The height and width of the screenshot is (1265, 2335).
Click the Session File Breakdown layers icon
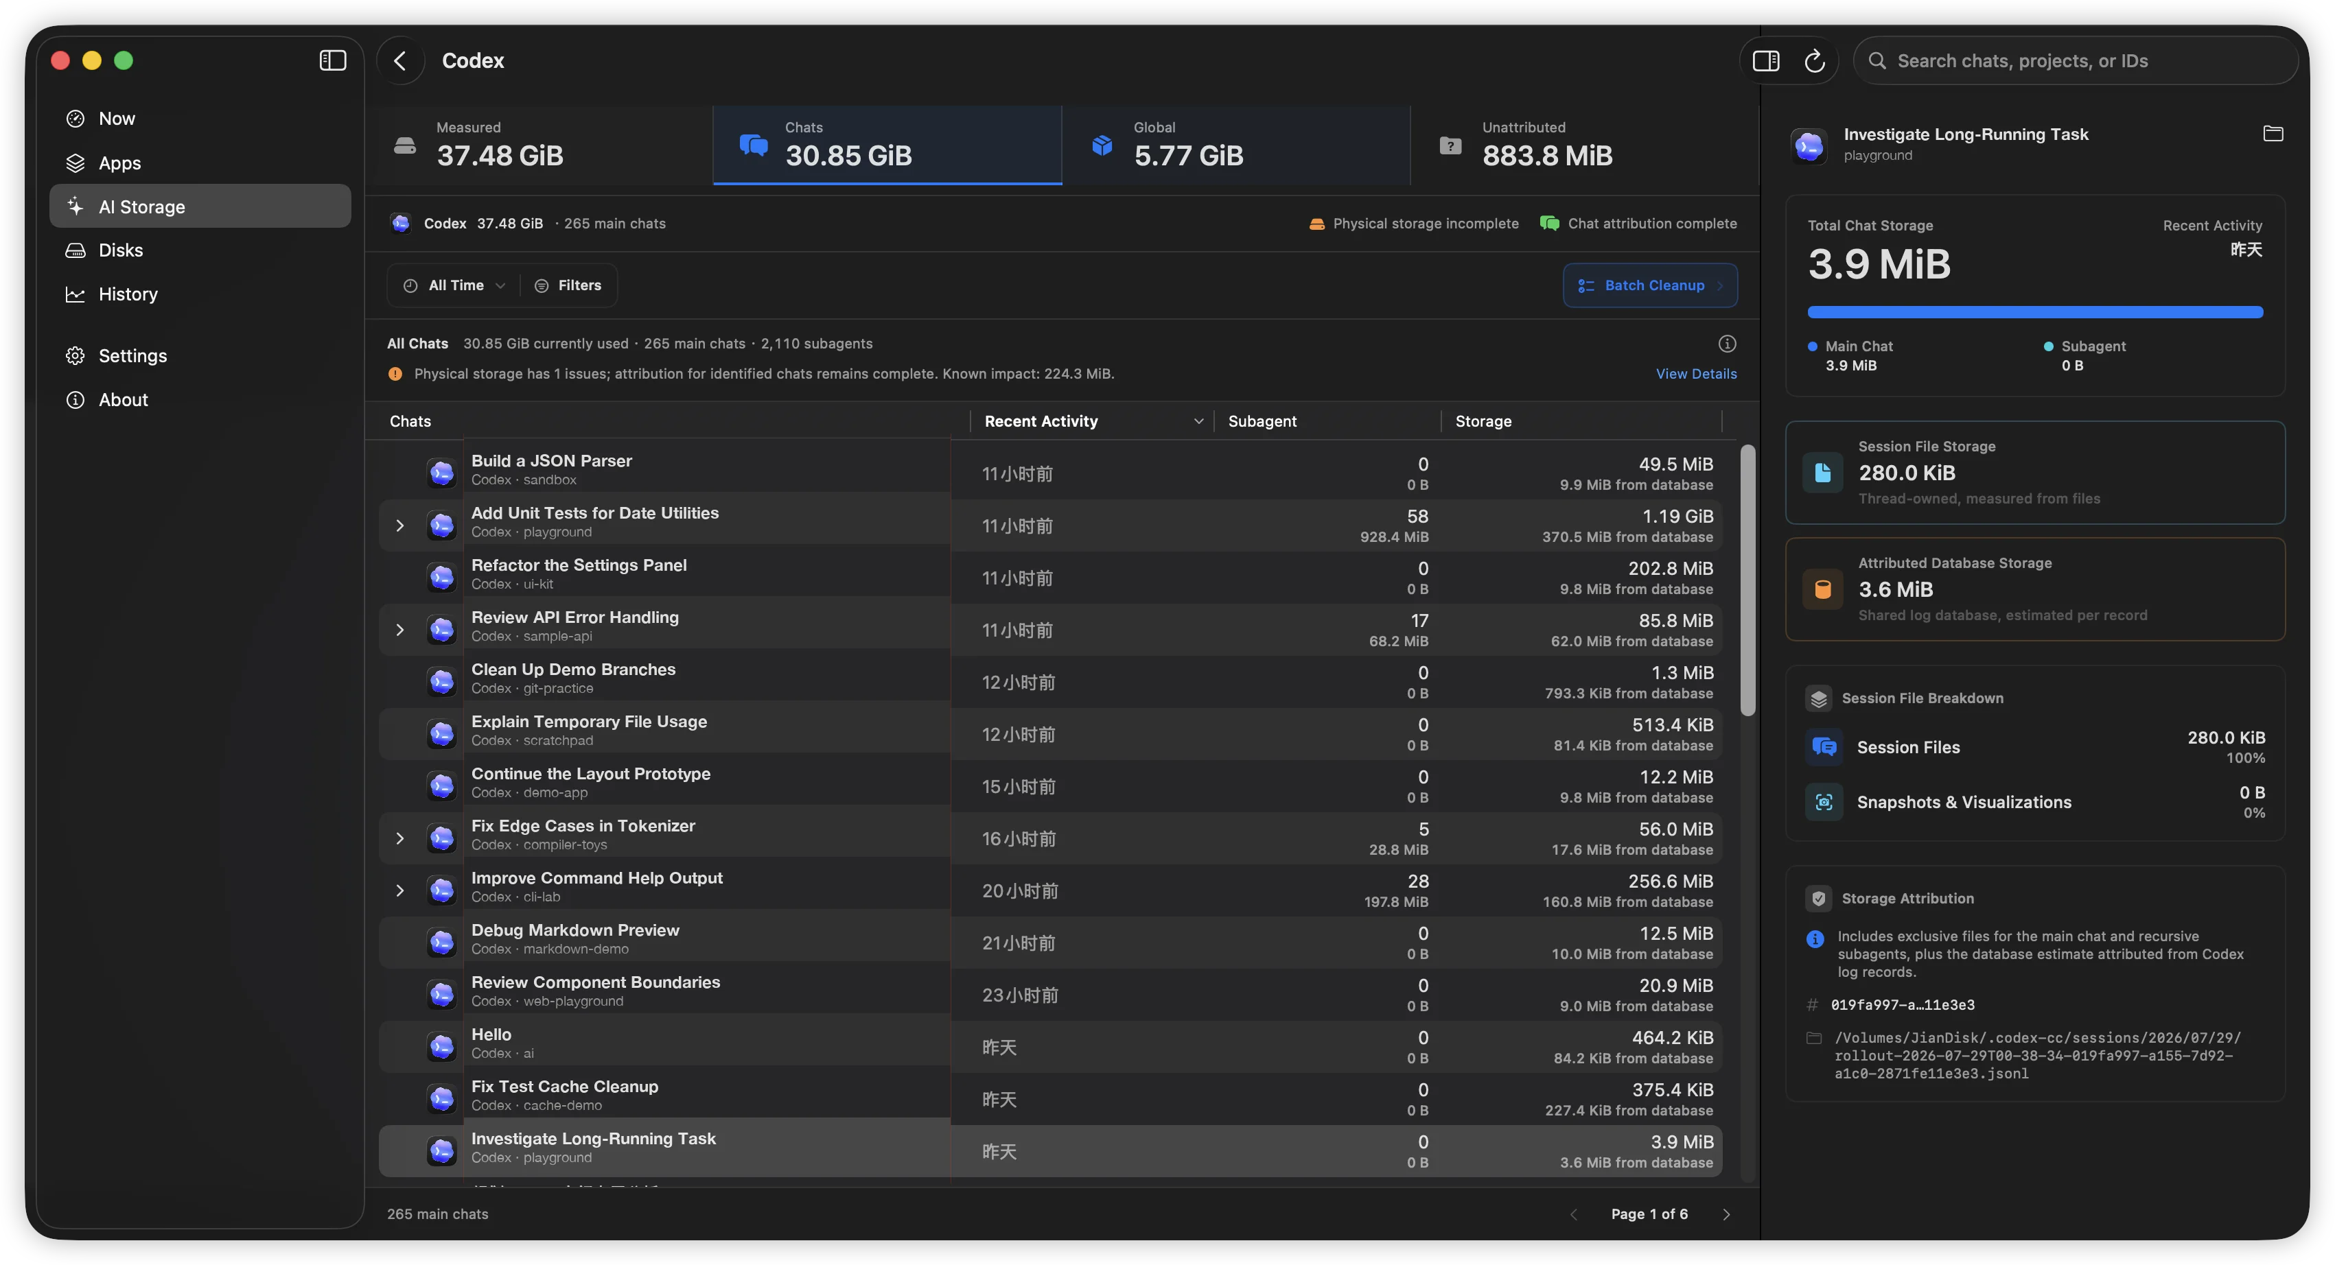coord(1817,698)
